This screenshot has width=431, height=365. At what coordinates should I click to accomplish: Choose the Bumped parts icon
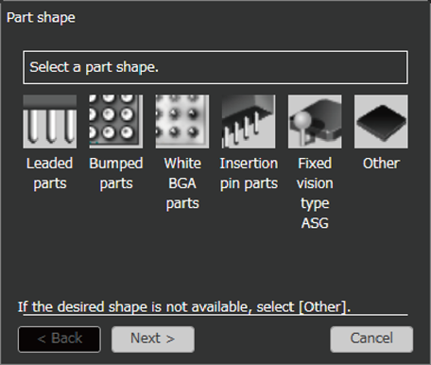click(x=116, y=121)
